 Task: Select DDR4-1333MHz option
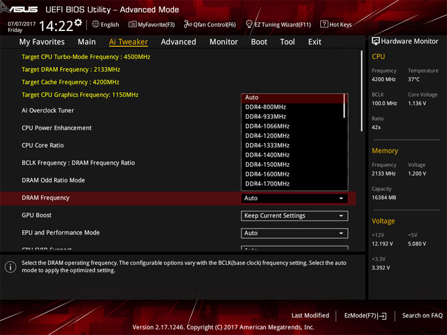(x=267, y=146)
